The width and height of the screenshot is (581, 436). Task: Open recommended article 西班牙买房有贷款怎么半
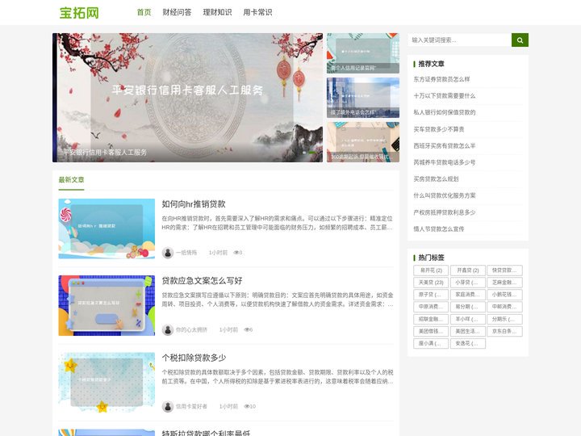point(445,145)
